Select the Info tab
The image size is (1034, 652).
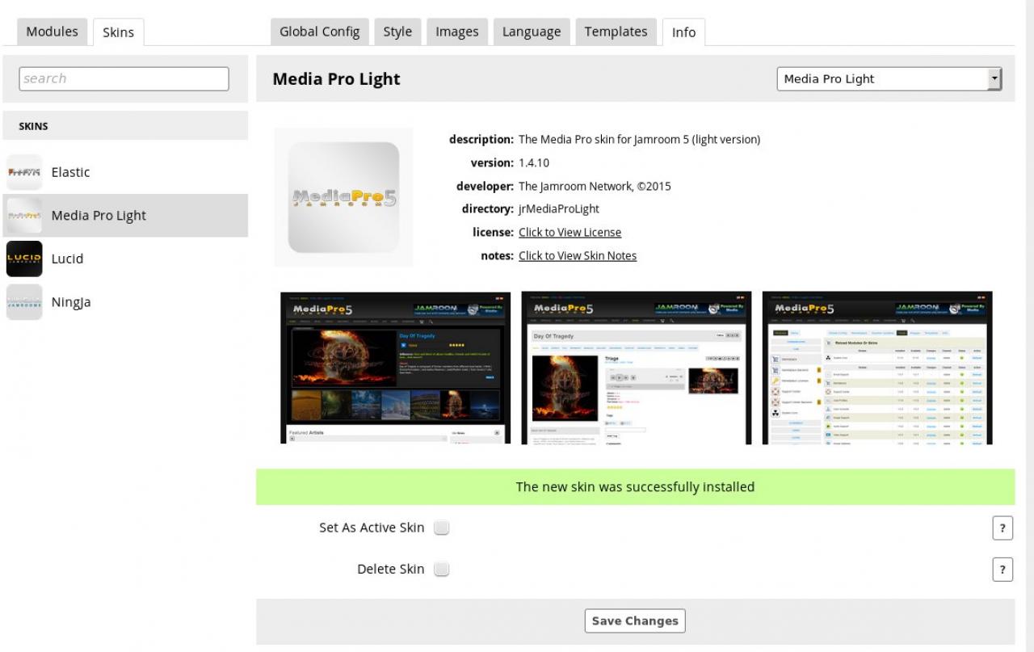683,32
